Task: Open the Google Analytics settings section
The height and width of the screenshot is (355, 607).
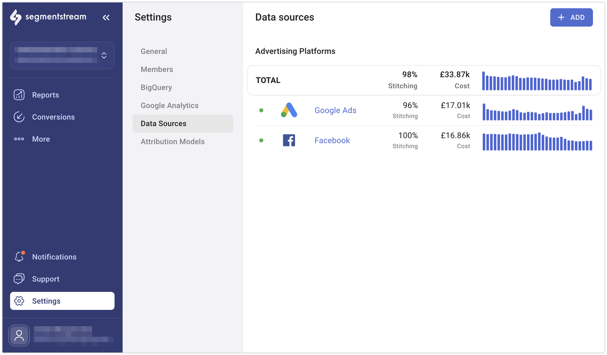Action: [169, 105]
